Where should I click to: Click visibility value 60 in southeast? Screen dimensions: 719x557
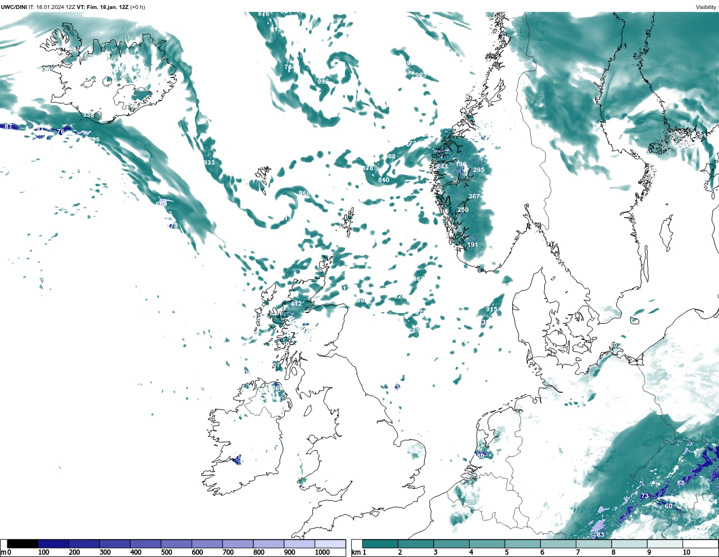[668, 506]
